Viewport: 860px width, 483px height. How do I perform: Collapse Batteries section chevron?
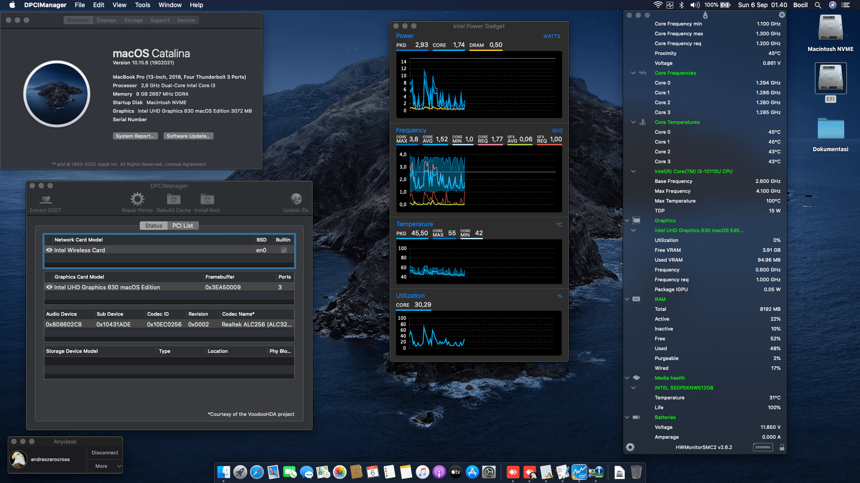[x=627, y=417]
